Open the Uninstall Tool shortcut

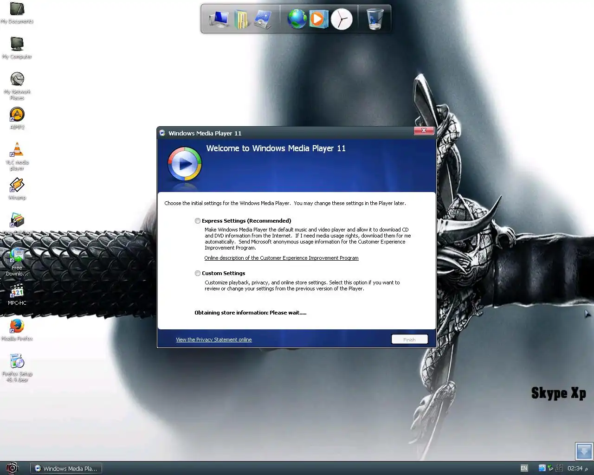pos(17,224)
